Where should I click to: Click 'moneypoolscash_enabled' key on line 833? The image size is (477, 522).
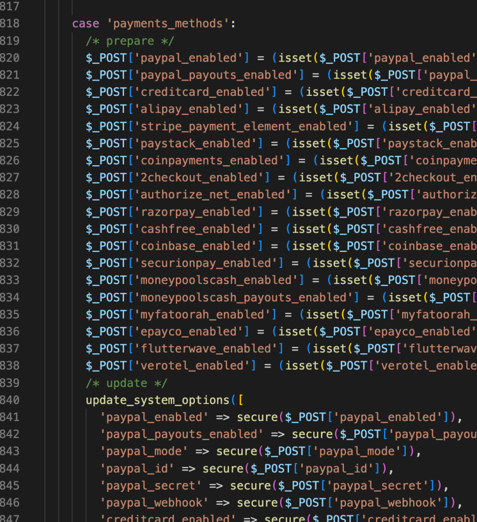[216, 280]
